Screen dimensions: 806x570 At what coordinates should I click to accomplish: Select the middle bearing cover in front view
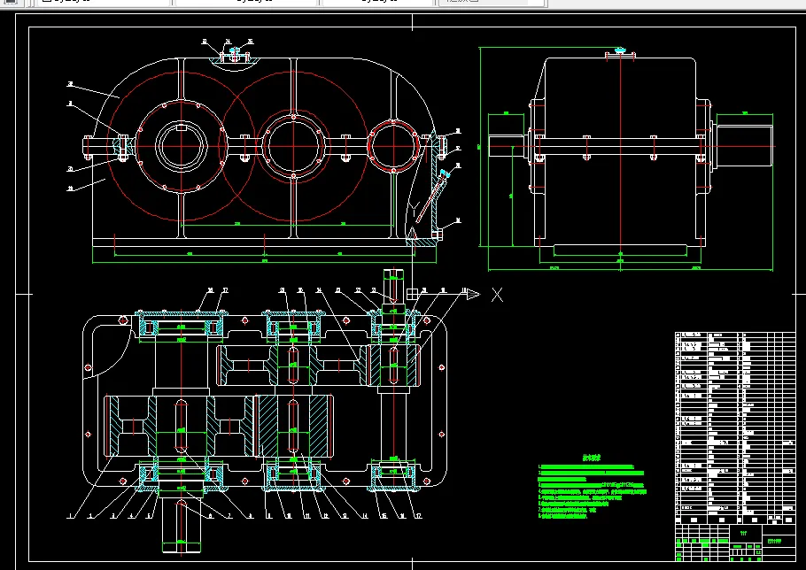coord(293,146)
